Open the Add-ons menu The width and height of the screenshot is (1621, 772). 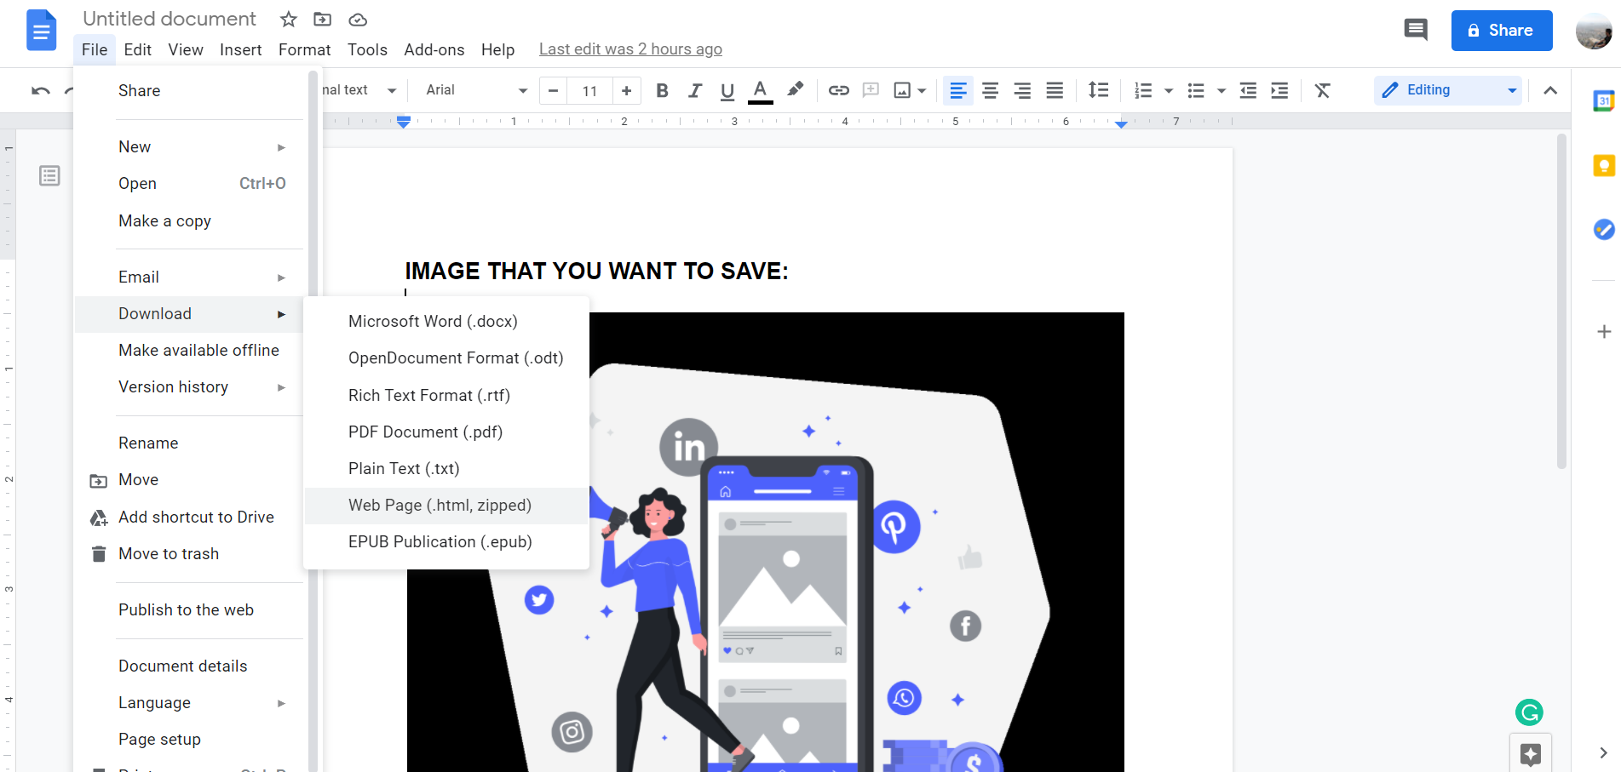click(434, 49)
